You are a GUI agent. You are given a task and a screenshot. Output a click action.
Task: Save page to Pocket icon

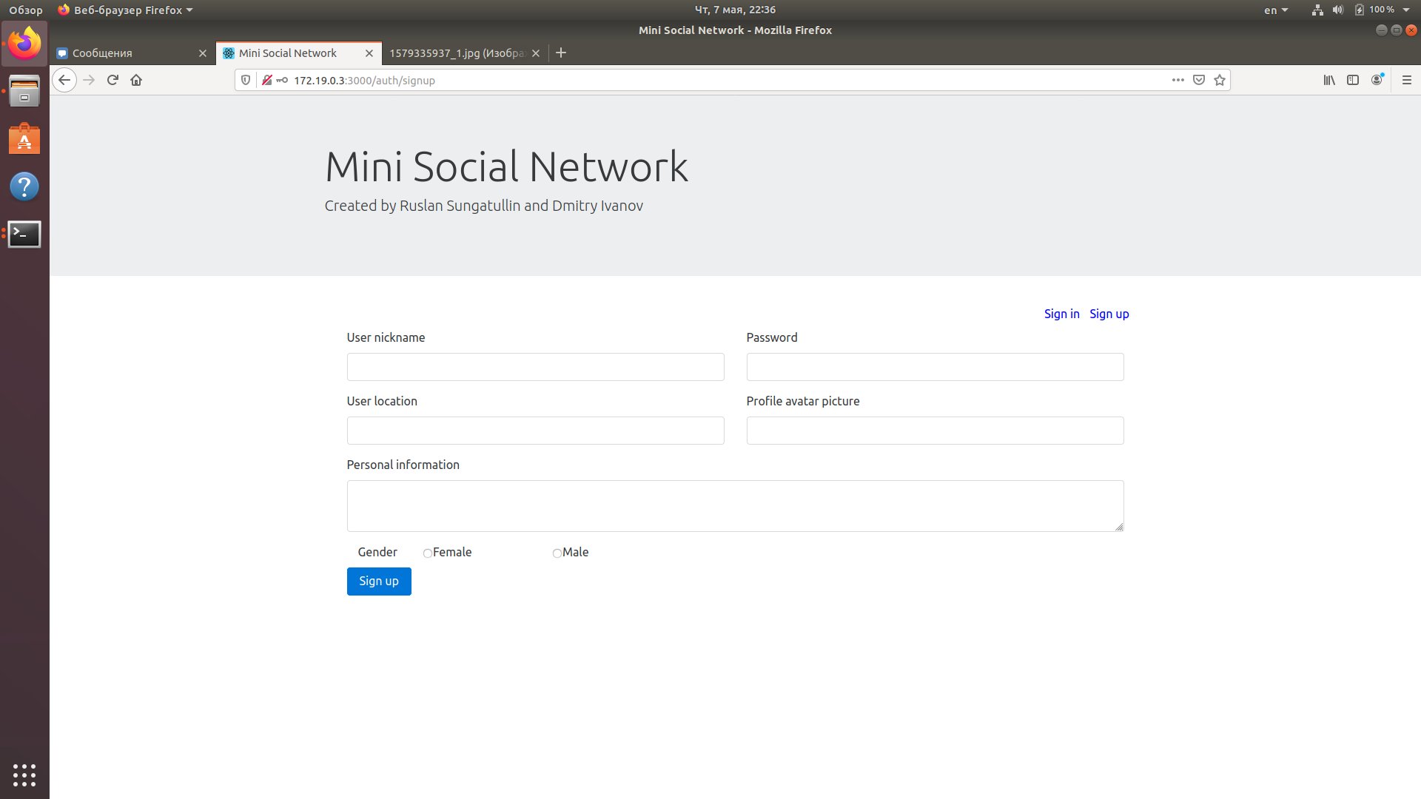1199,80
